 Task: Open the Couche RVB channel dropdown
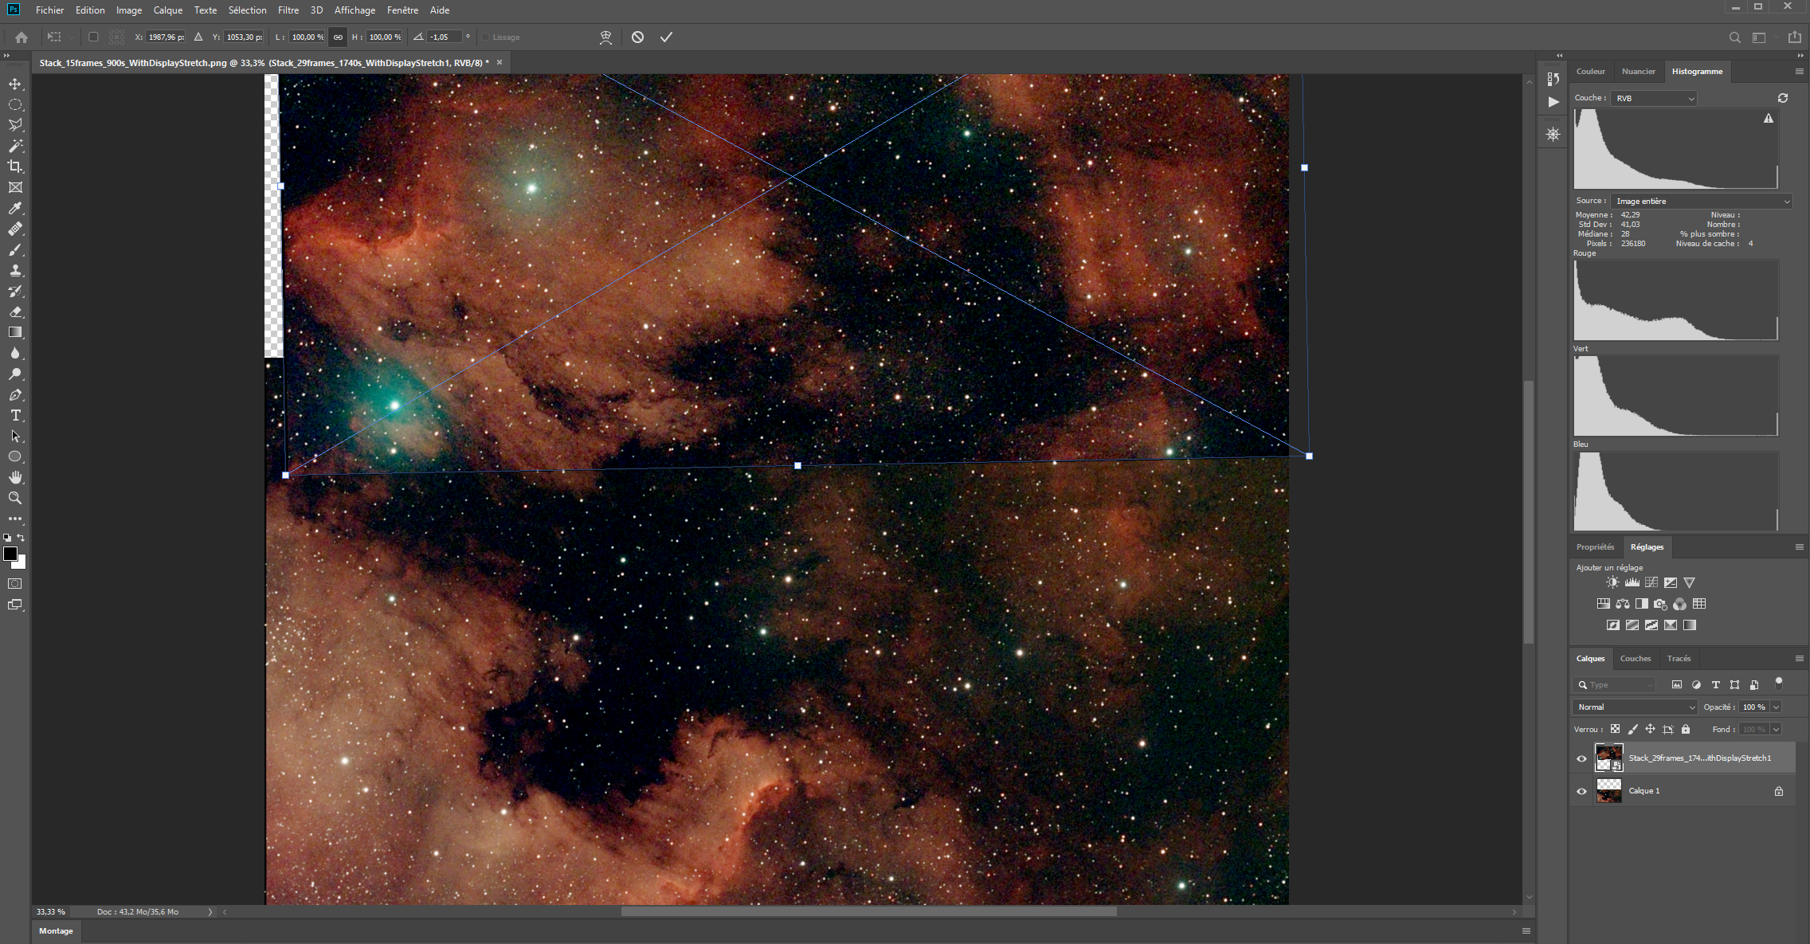[1654, 98]
